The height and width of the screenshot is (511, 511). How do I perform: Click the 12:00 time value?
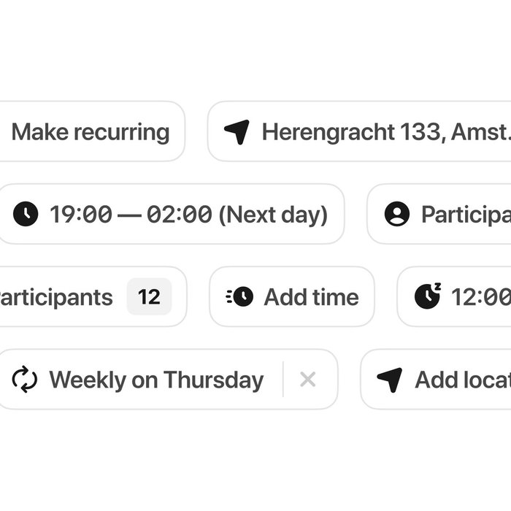[480, 297]
